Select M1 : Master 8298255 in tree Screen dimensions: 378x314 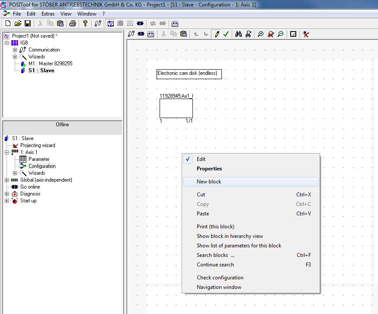[50, 64]
